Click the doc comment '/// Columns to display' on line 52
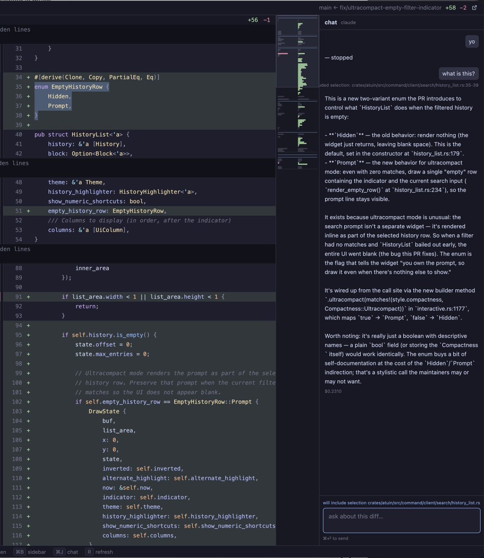 tap(140, 221)
